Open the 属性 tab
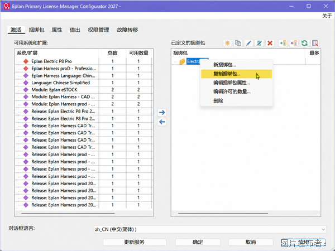The image size is (335, 251). click(57, 30)
